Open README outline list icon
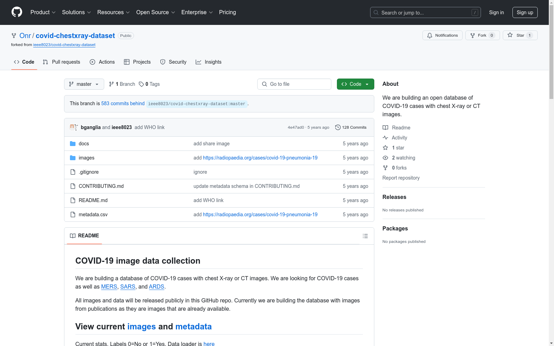This screenshot has width=554, height=346. (365, 236)
